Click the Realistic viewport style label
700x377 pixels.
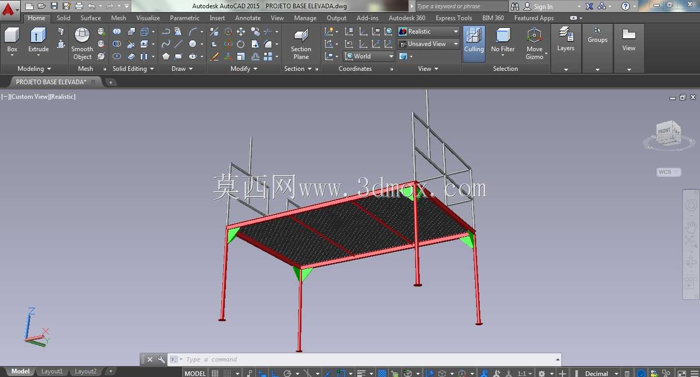pos(63,97)
